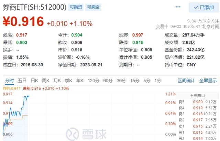Select the 周K chart tab
This screenshot has height=141, width=220.
coord(46,81)
